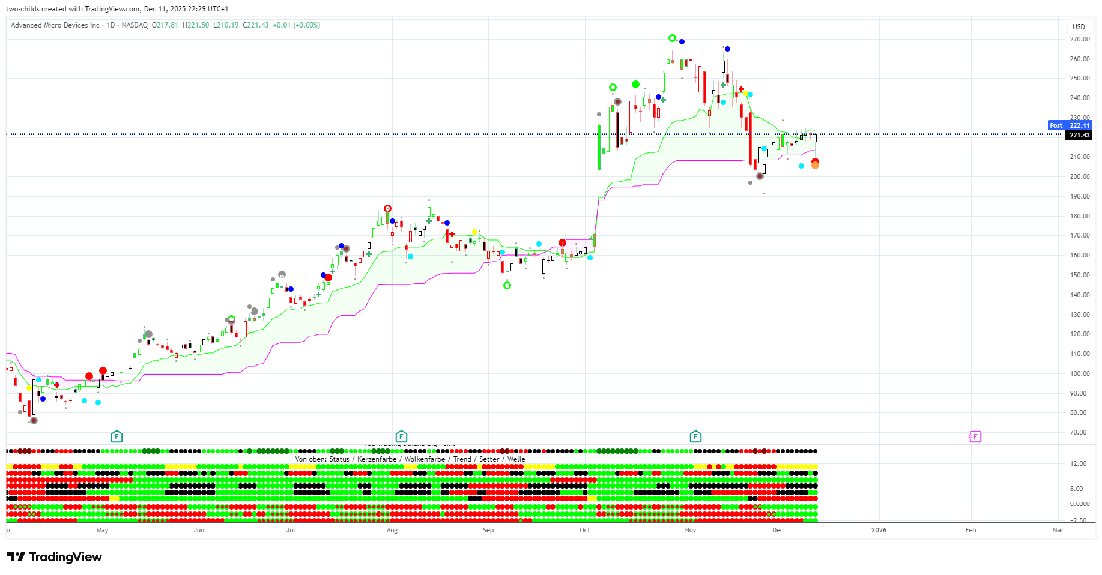
Task: Select the early November earnings E marker
Action: pos(695,436)
